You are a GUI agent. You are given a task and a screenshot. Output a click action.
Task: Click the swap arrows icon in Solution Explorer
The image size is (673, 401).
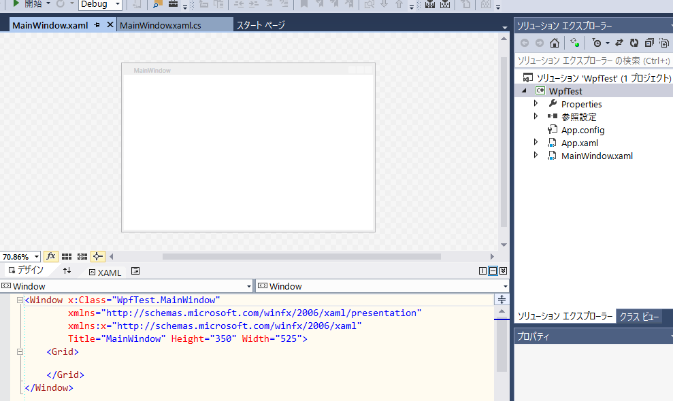[619, 43]
